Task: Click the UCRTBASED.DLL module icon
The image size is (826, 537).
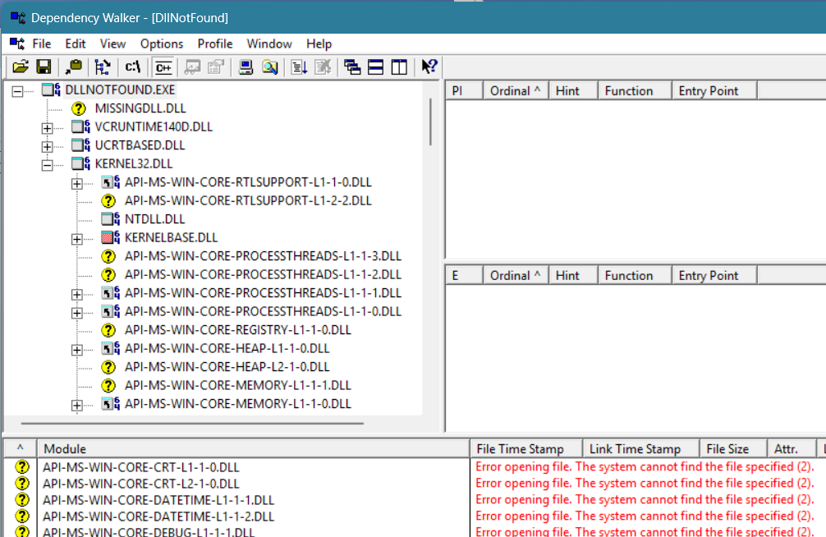Action: (x=80, y=145)
